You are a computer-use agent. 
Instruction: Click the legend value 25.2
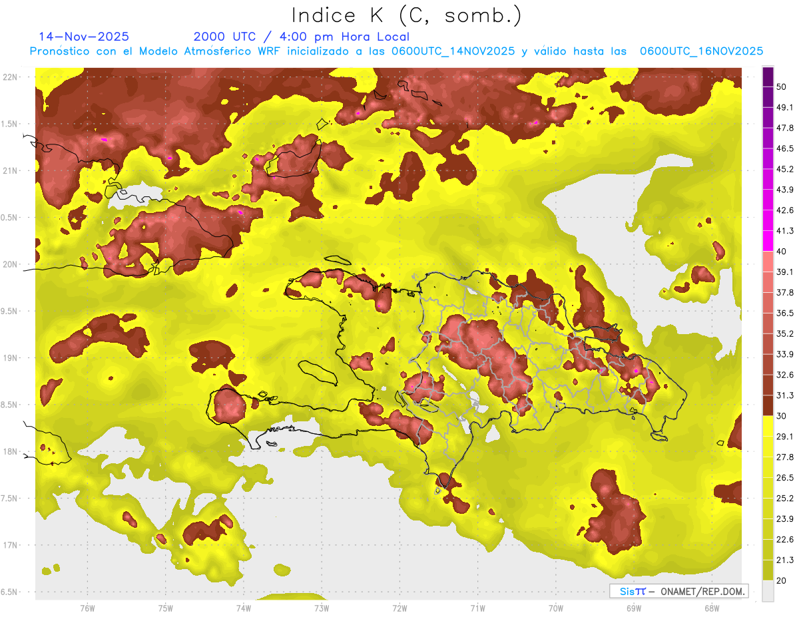click(x=785, y=499)
